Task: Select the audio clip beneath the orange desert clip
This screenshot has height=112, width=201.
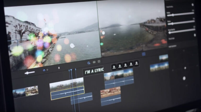Action: 111,100
